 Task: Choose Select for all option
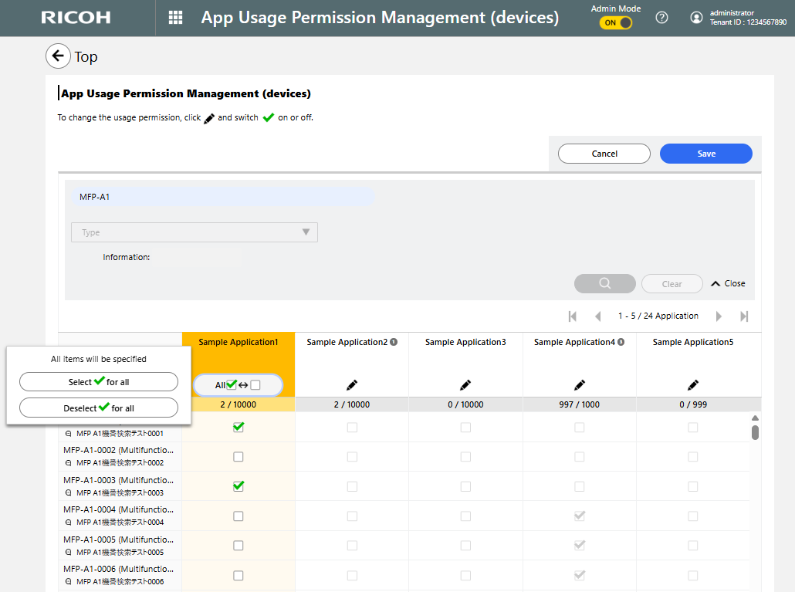(99, 382)
